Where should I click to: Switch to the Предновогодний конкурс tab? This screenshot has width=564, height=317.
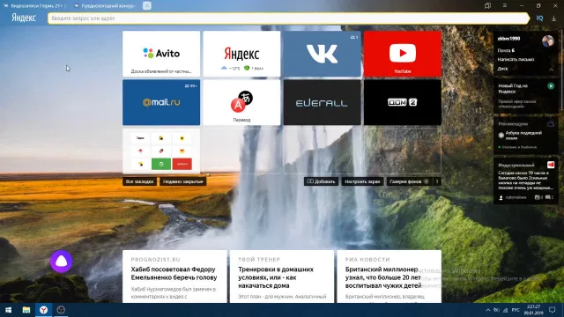click(105, 6)
